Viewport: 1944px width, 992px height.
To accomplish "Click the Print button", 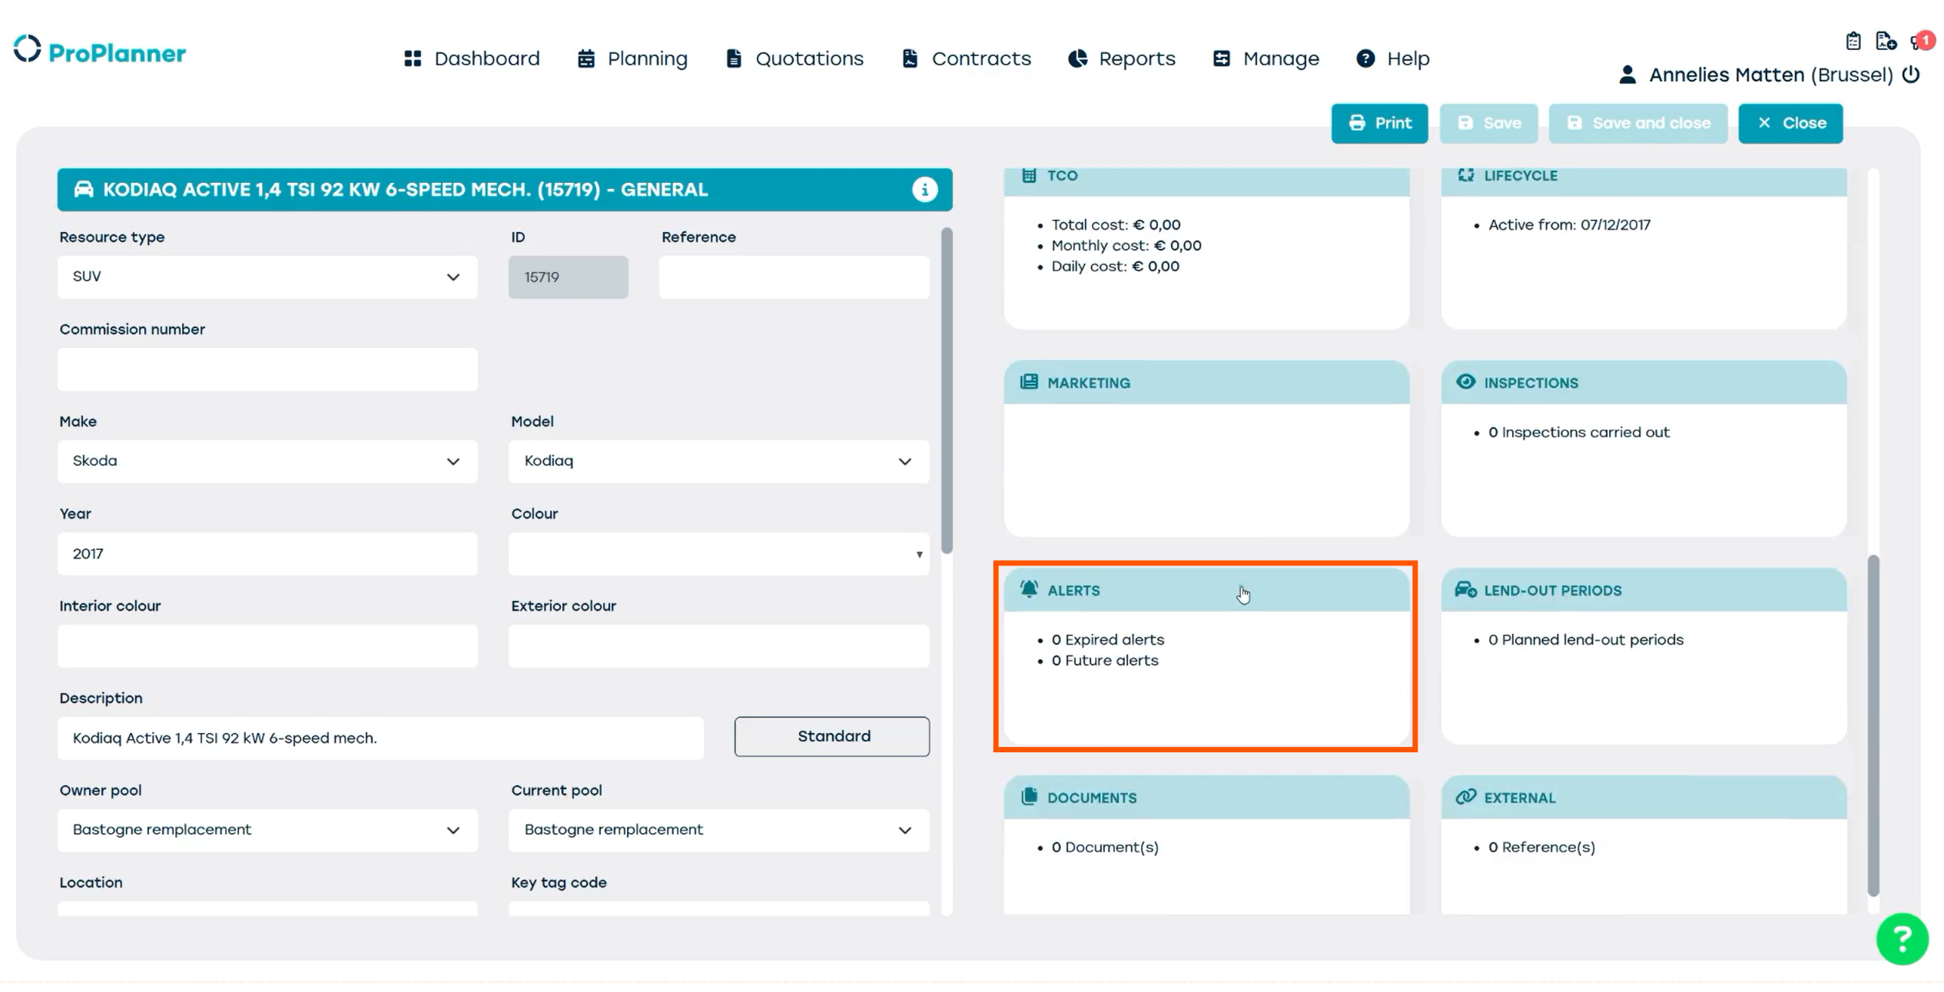I will click(1379, 123).
